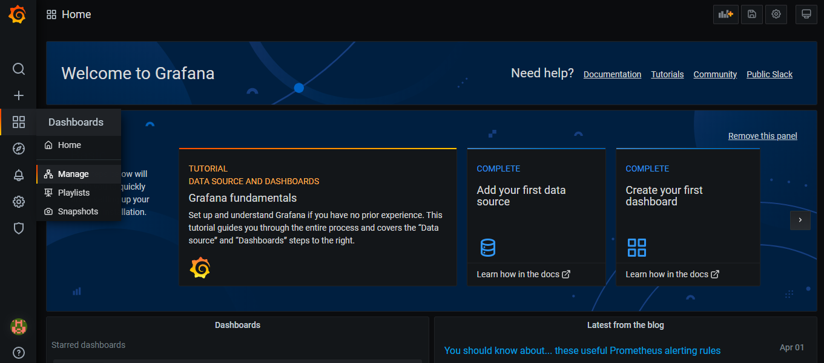
Task: Select the Dashboards four-squares sidebar icon
Action: coord(19,122)
